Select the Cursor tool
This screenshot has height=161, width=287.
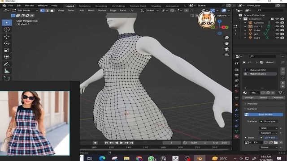7,29
